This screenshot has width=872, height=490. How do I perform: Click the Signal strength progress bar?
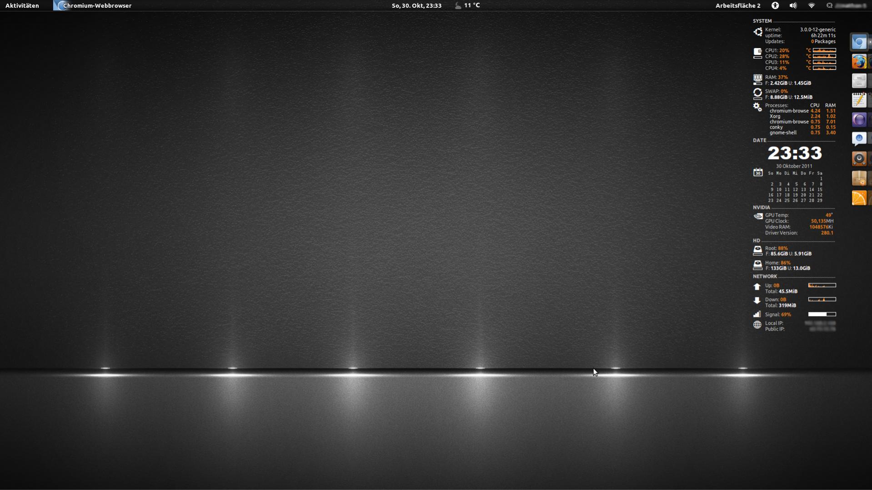click(822, 314)
